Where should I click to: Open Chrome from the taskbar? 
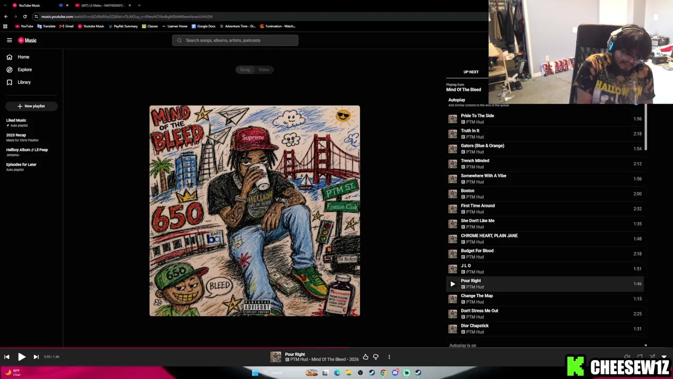383,373
